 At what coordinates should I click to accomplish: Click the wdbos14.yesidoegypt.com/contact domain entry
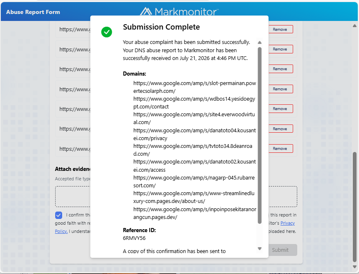click(x=194, y=103)
